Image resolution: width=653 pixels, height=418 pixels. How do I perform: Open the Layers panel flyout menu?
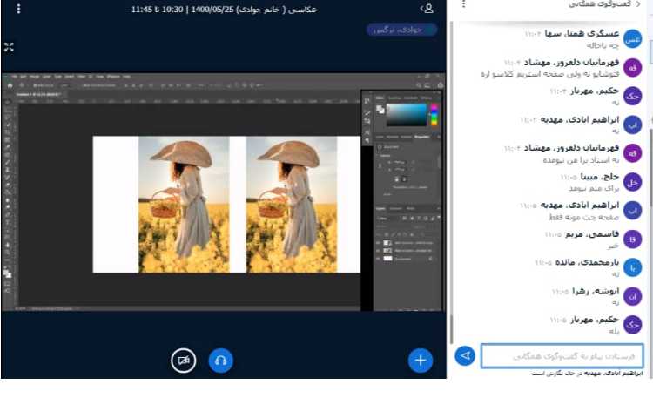coord(439,208)
